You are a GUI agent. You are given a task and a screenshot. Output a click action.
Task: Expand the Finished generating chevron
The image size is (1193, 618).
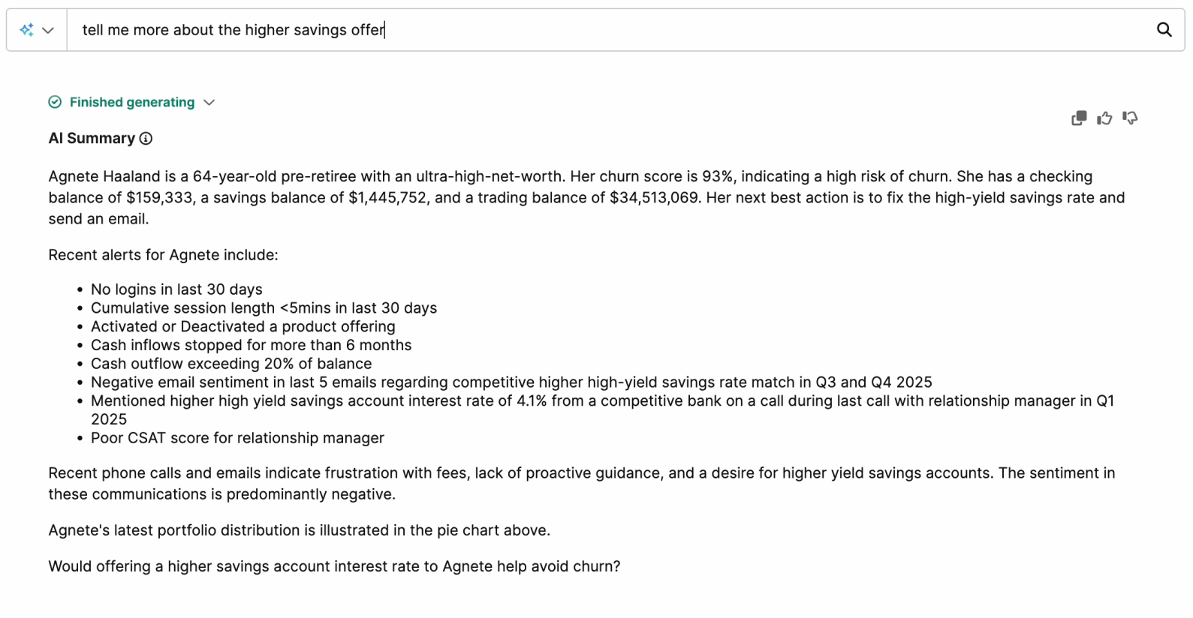(209, 102)
